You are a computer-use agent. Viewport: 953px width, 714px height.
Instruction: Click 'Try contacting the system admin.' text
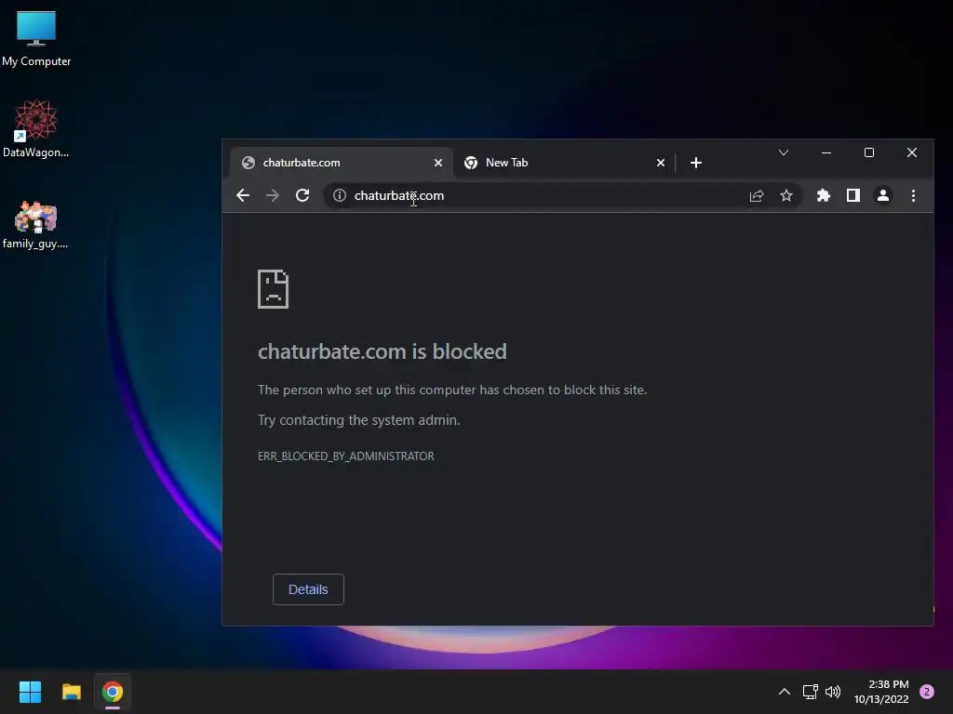tap(359, 420)
